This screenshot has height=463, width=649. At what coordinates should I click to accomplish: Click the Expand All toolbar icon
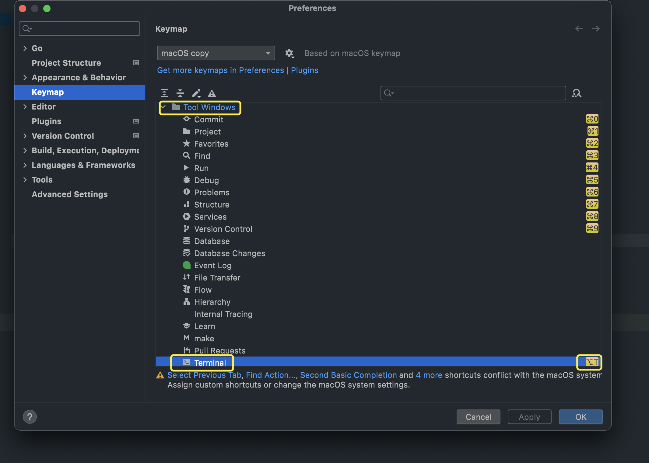[164, 93]
